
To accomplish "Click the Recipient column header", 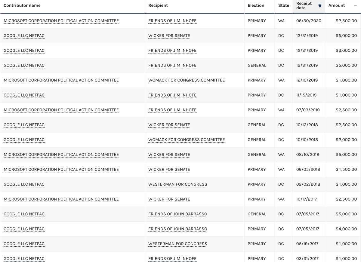I will point(158,5).
